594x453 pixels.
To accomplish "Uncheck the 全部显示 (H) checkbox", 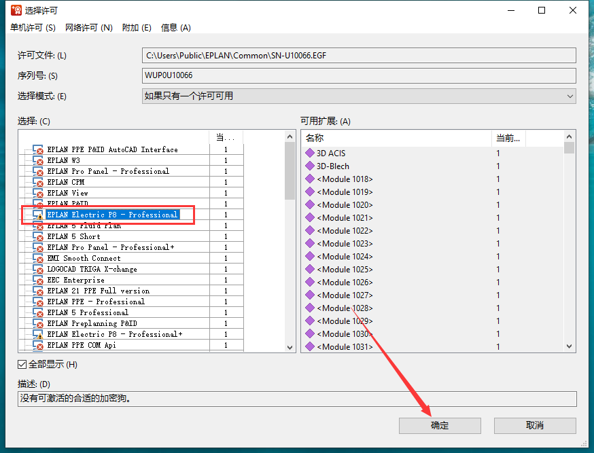I will click(22, 365).
